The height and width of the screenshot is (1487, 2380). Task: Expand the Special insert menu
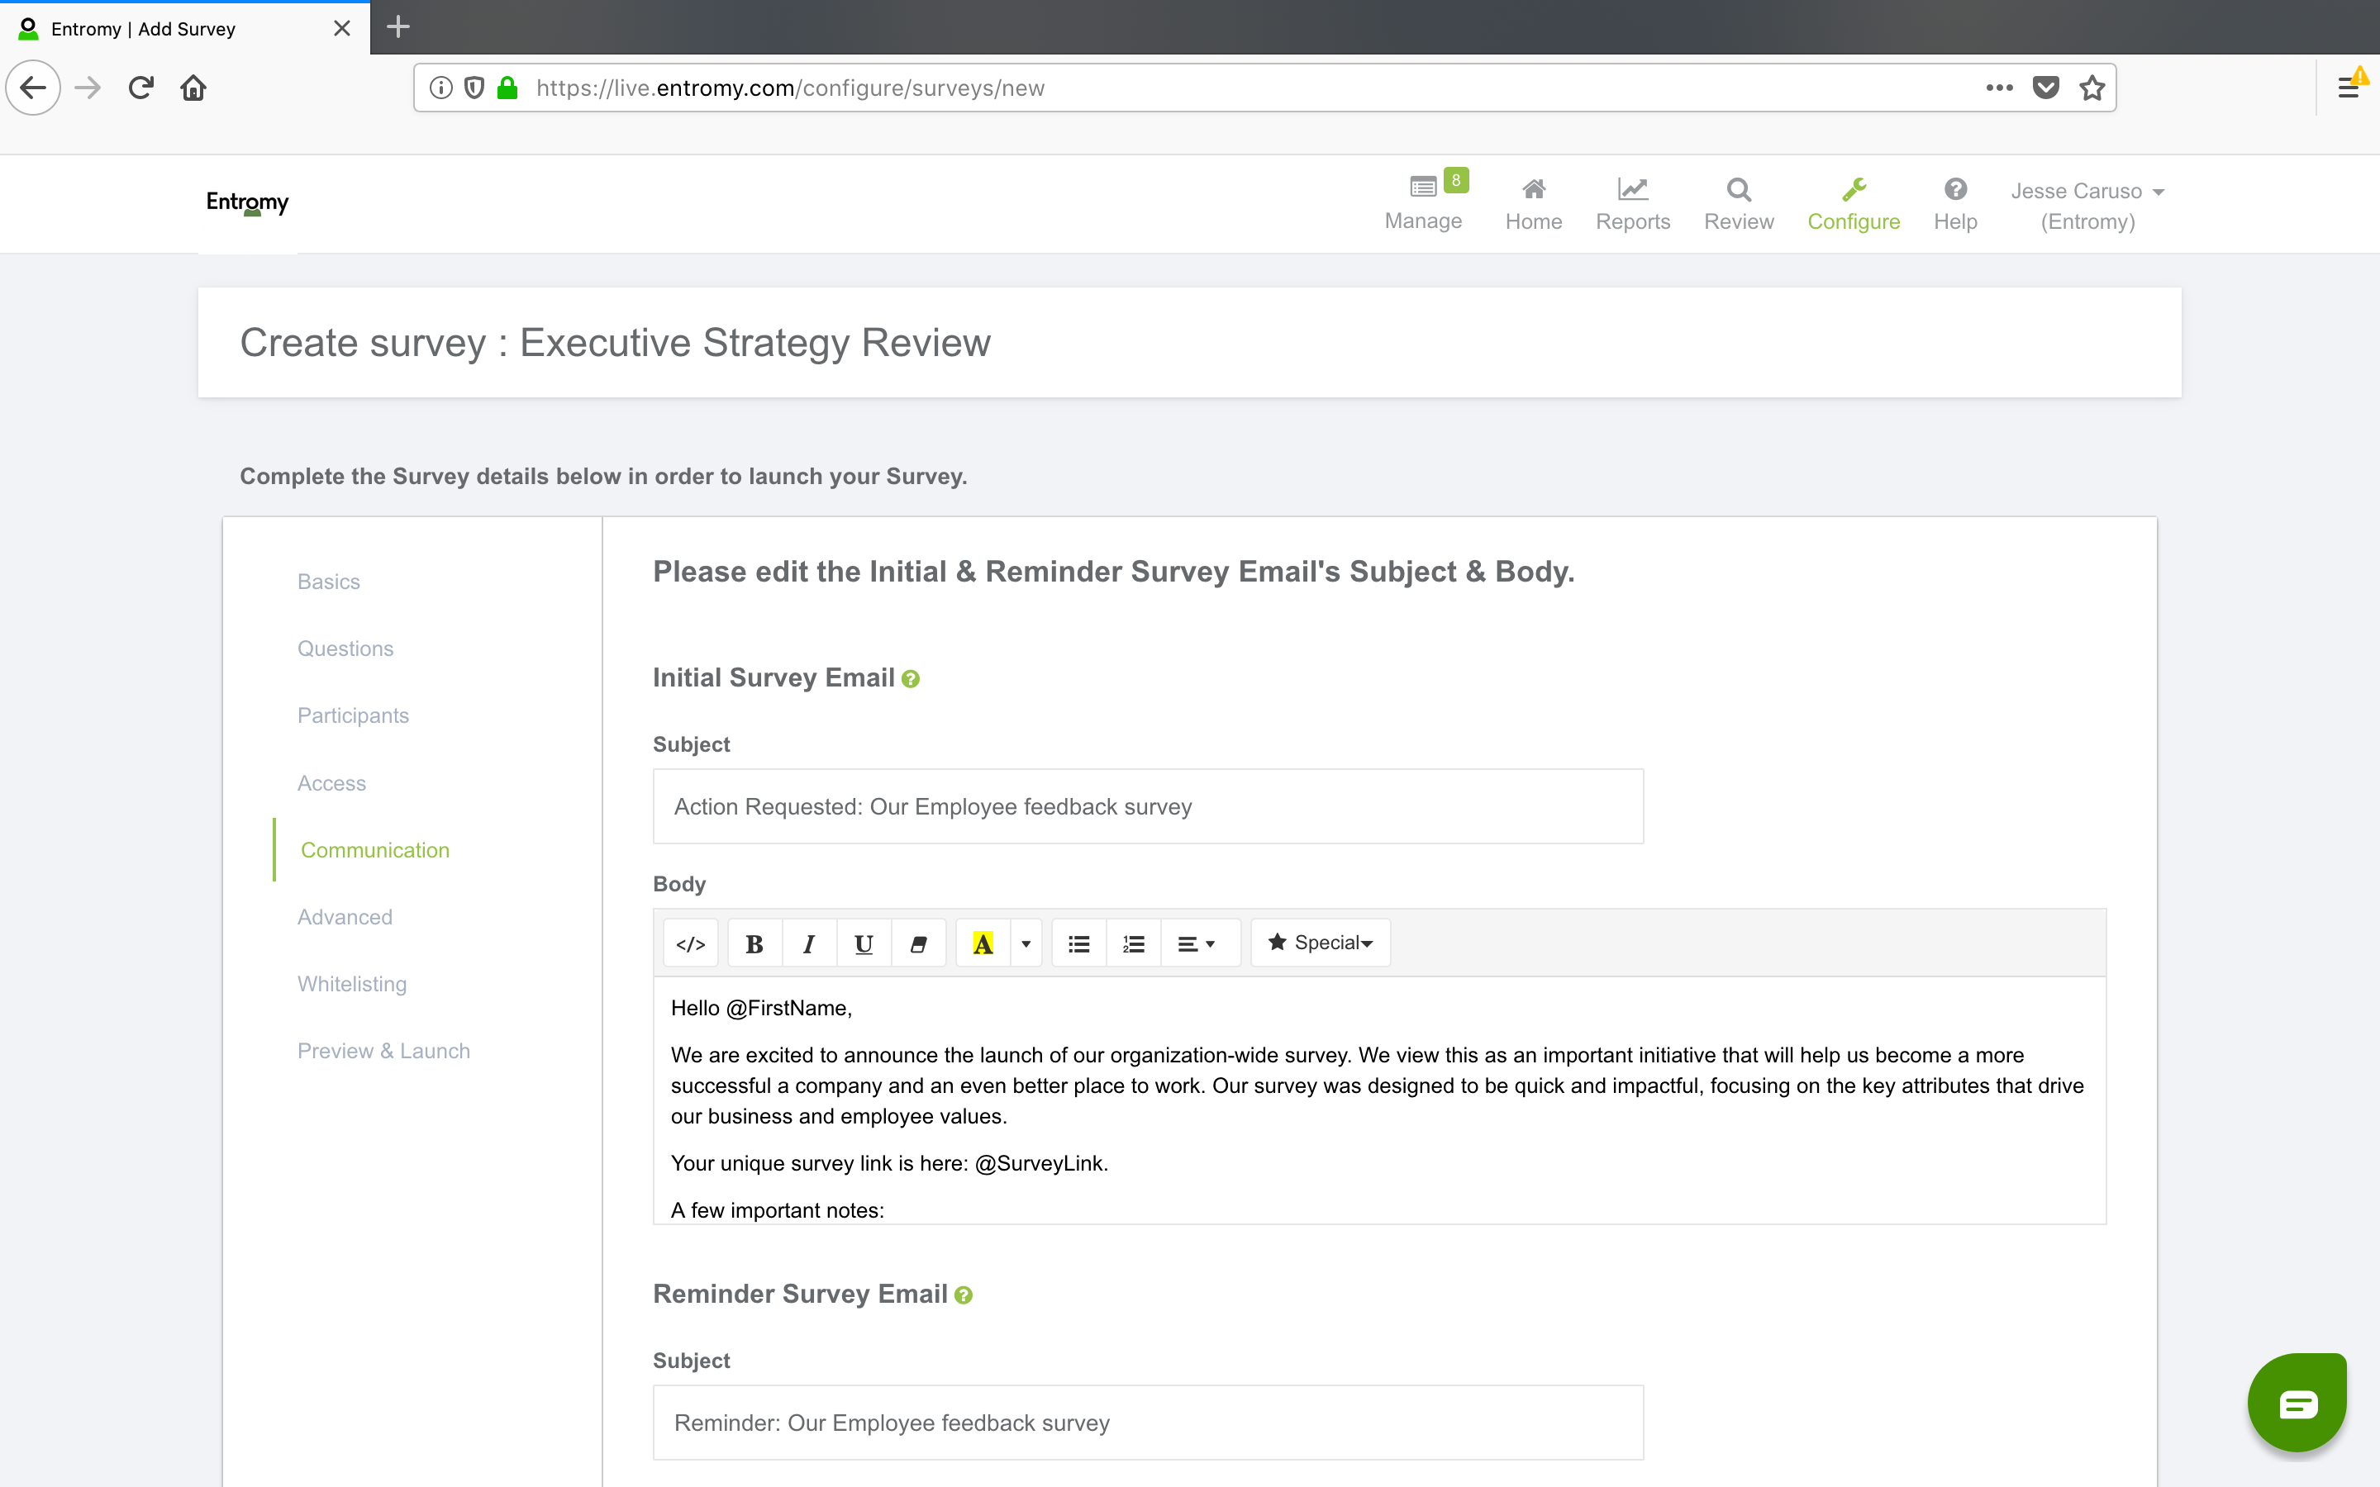[1320, 942]
